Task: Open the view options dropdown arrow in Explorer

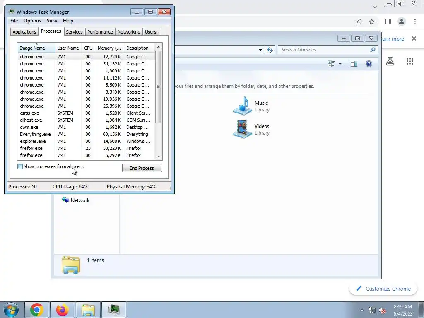Action: (x=340, y=64)
